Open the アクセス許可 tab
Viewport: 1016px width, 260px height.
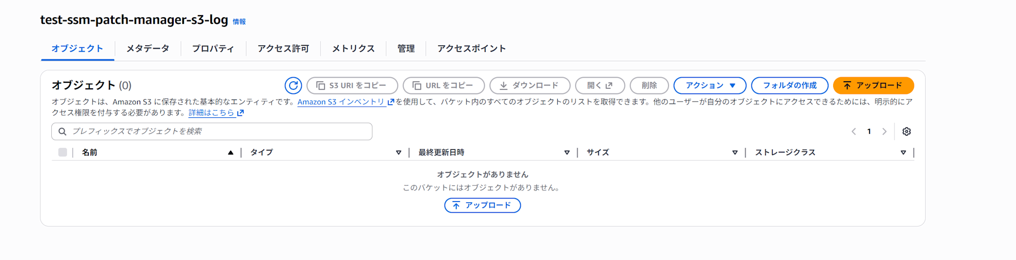point(283,49)
